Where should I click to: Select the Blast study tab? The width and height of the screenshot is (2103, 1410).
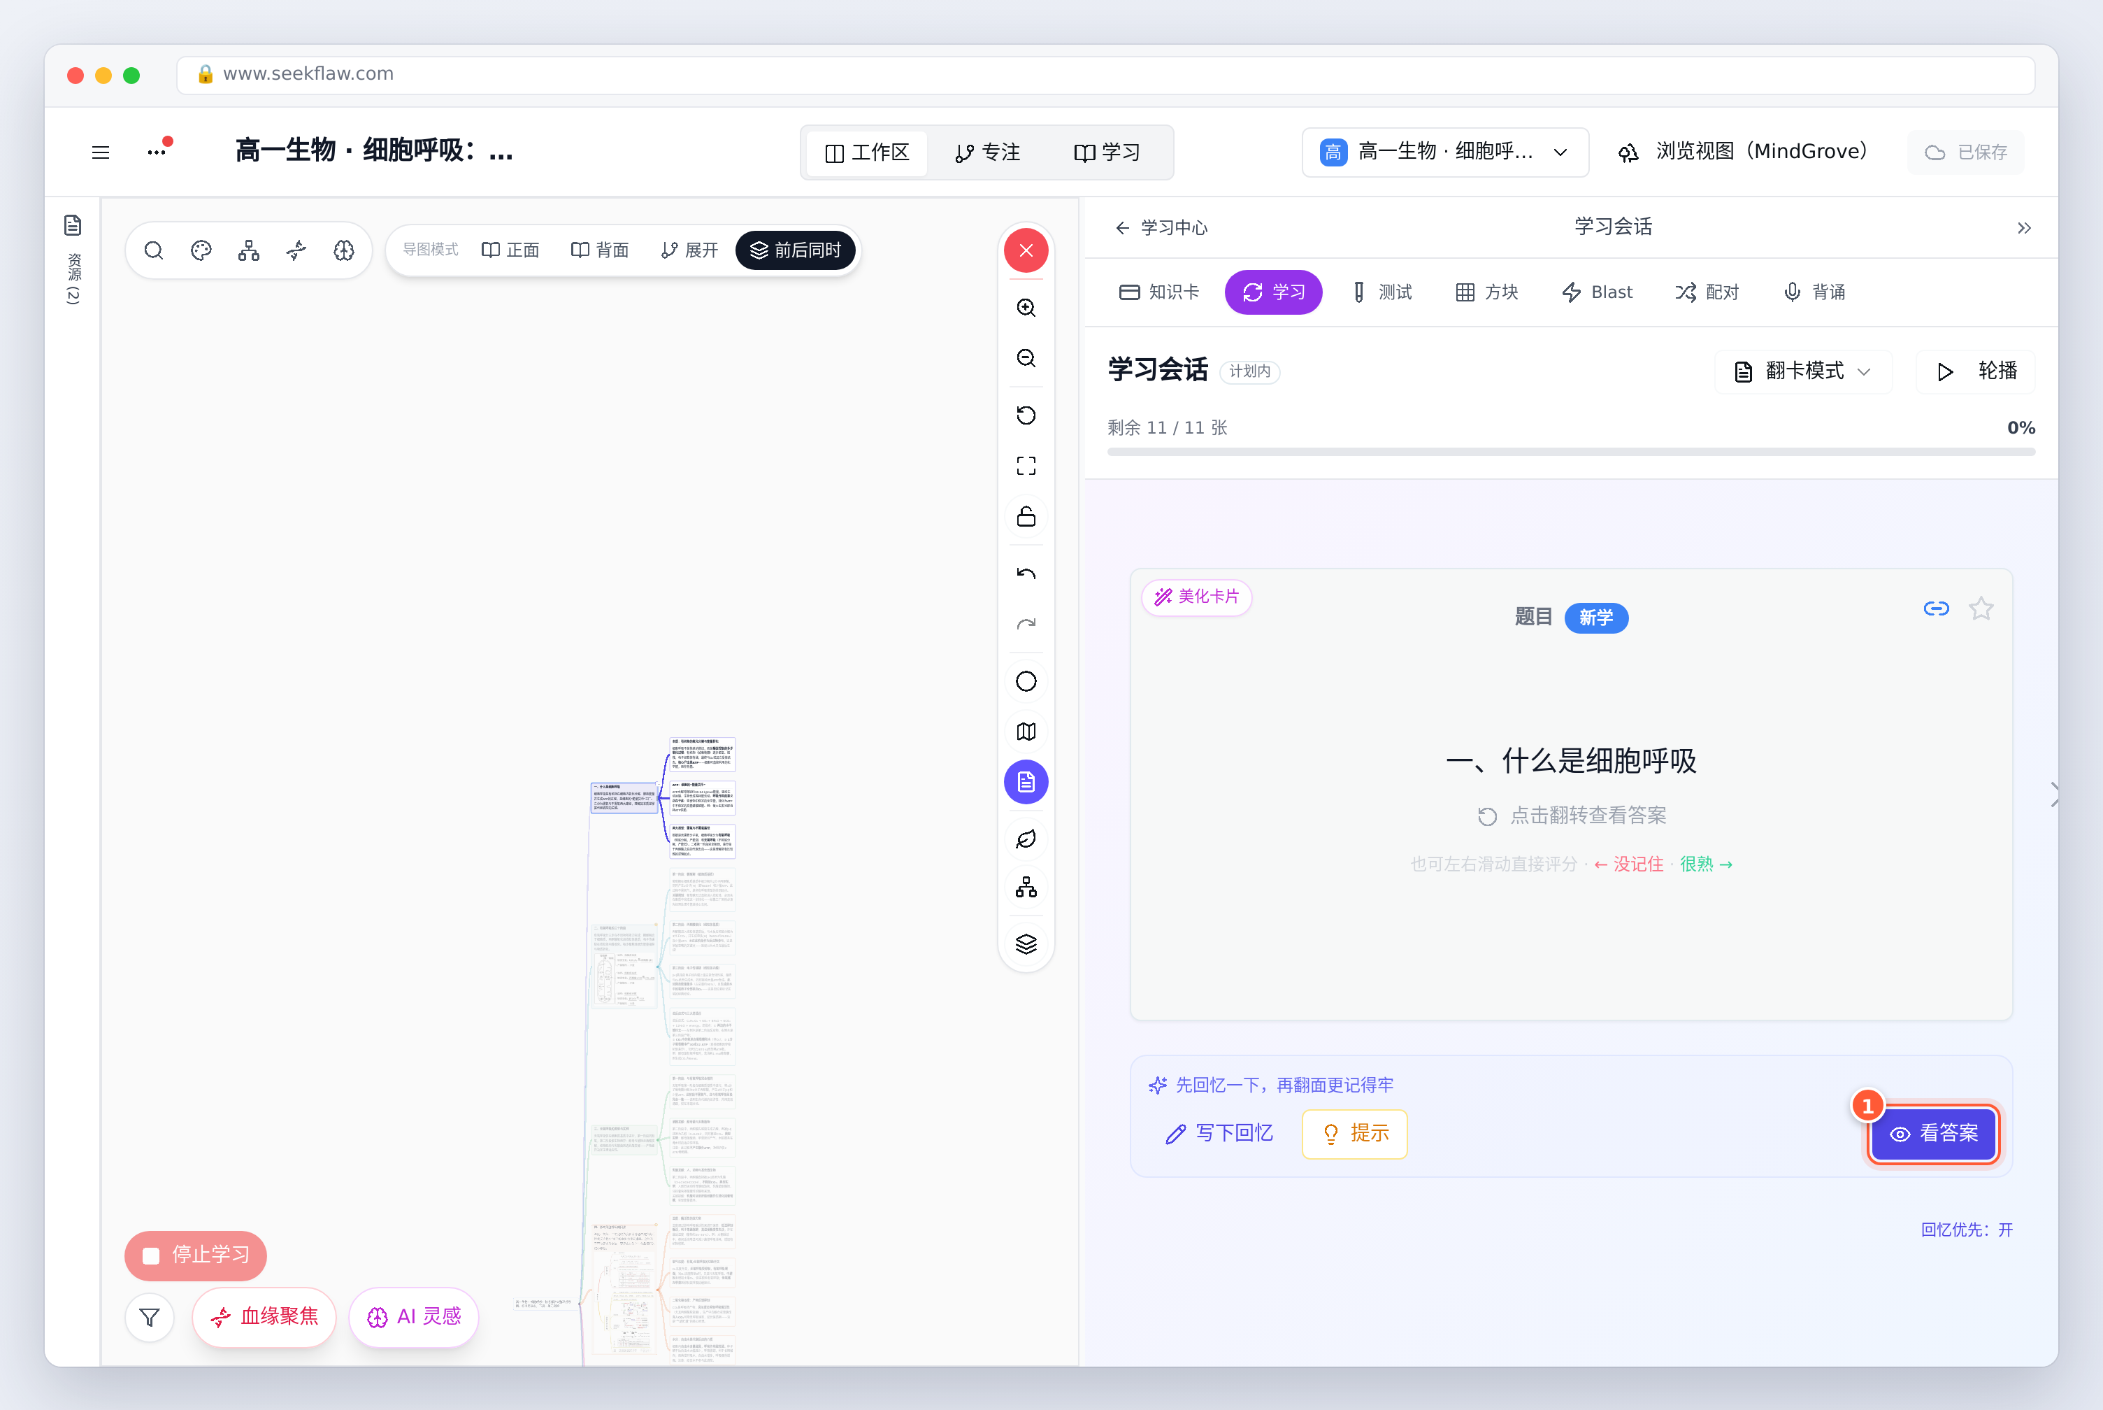(1597, 292)
